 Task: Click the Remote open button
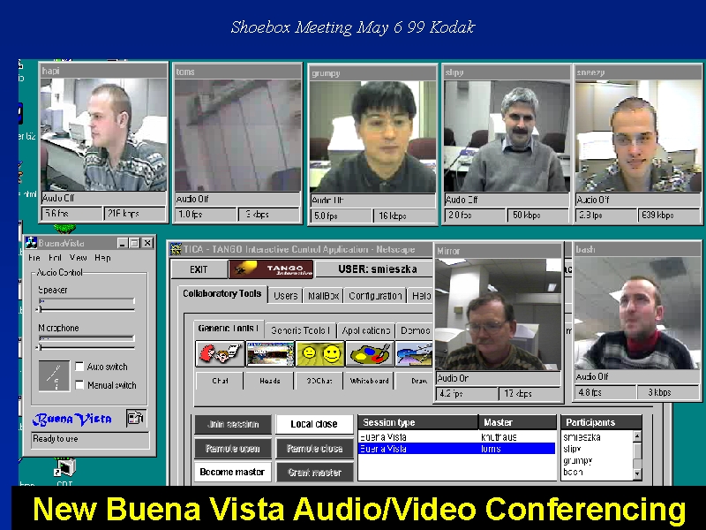[x=233, y=449]
